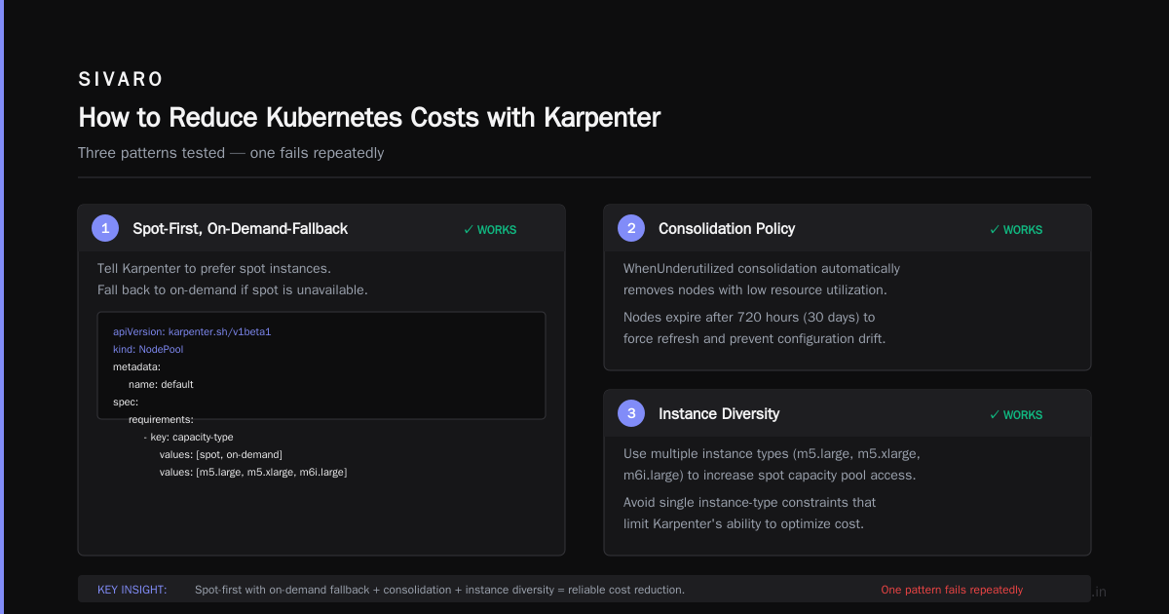
Task: Click 'WhenUnderutilized consolidation automatically' text line
Action: [x=762, y=268]
